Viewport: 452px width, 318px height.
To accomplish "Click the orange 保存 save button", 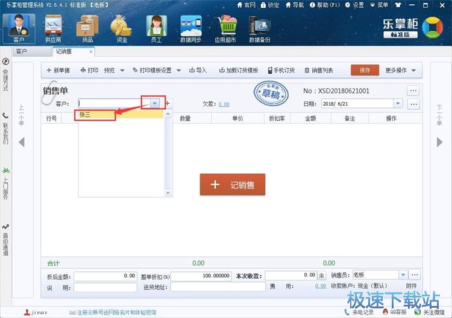I will point(365,70).
